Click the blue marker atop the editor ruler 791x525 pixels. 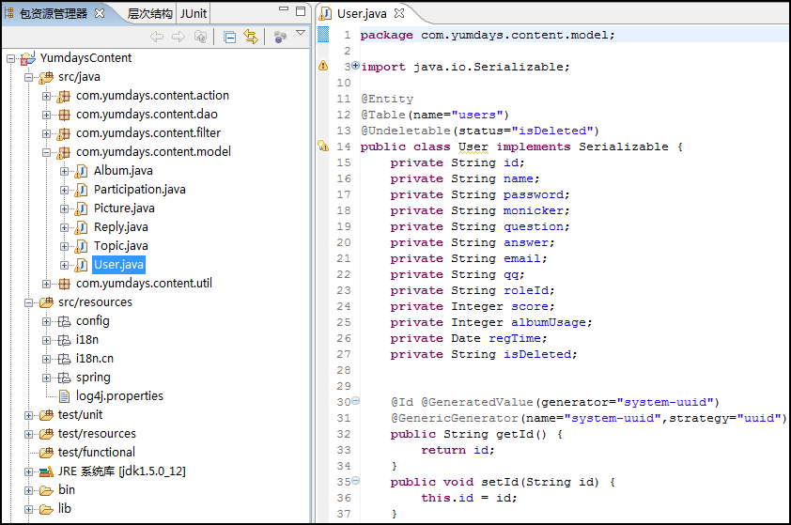pyautogui.click(x=323, y=35)
